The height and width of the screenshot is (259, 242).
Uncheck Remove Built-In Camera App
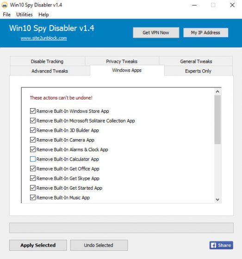33,140
